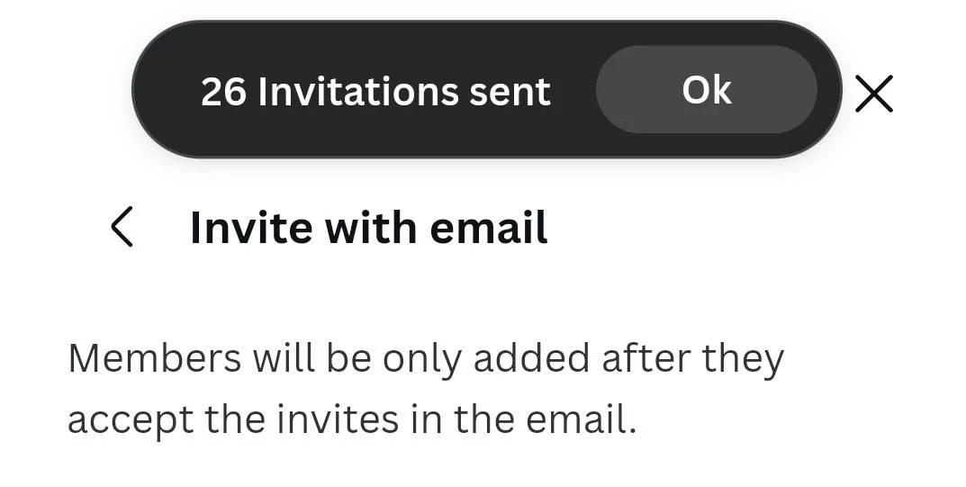This screenshot has height=487, width=966.
Task: Click the "Members will be only added" text
Action: (329, 357)
